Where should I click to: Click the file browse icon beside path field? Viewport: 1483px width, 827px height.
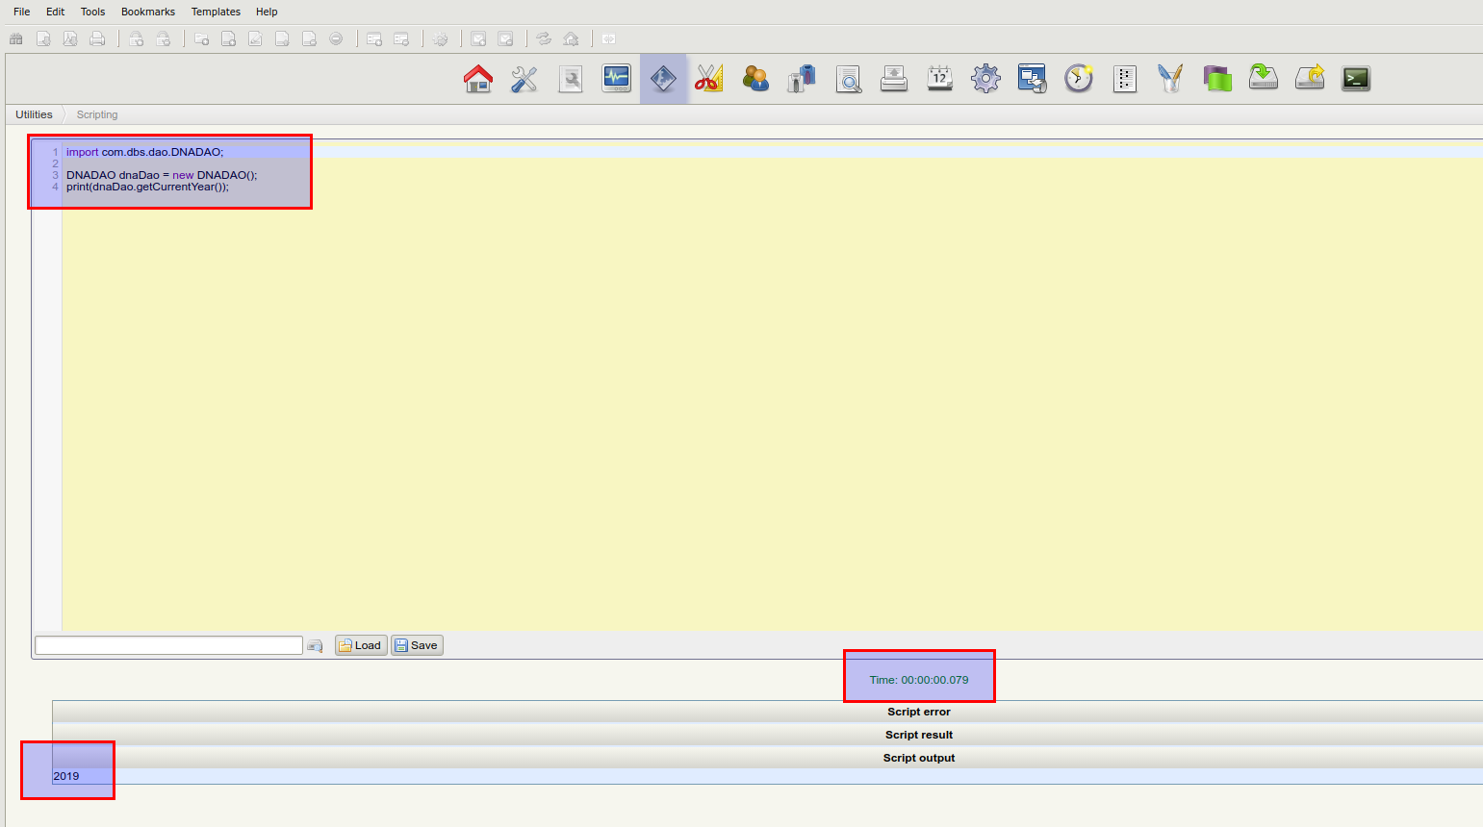coord(315,646)
